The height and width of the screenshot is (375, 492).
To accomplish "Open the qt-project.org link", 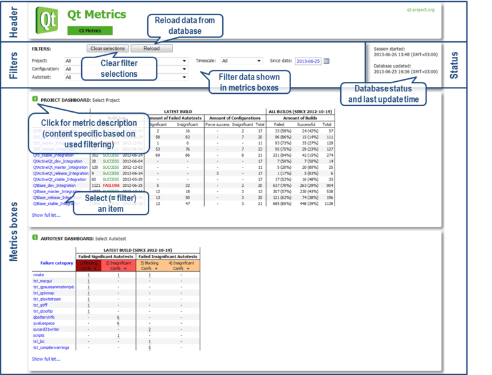I will coord(420,9).
